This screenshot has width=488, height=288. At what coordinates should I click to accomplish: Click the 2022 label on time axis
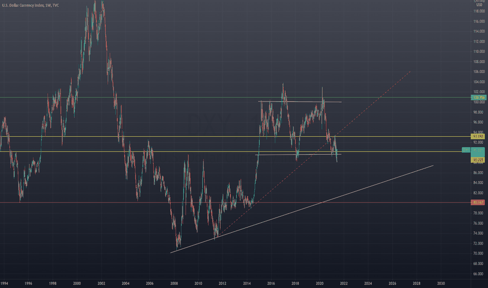[344, 283]
